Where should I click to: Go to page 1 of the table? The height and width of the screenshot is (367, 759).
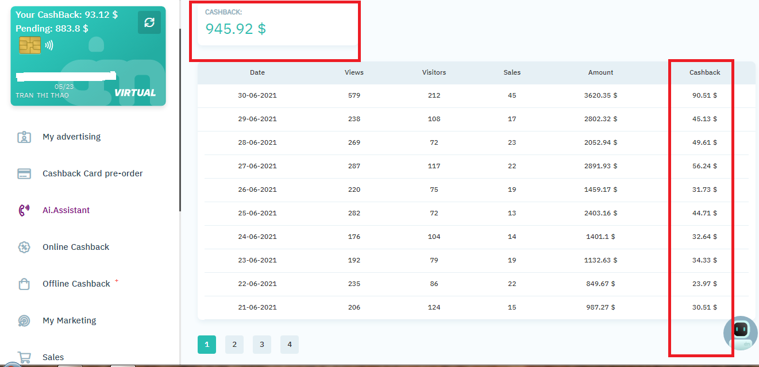(207, 345)
